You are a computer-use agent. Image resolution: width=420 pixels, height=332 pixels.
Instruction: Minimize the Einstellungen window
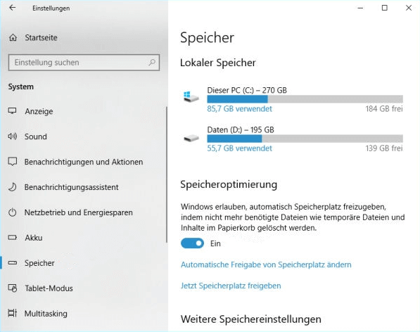click(360, 8)
